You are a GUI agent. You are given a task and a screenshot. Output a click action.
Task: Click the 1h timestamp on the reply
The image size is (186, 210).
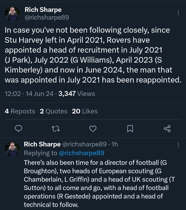[x=114, y=144]
